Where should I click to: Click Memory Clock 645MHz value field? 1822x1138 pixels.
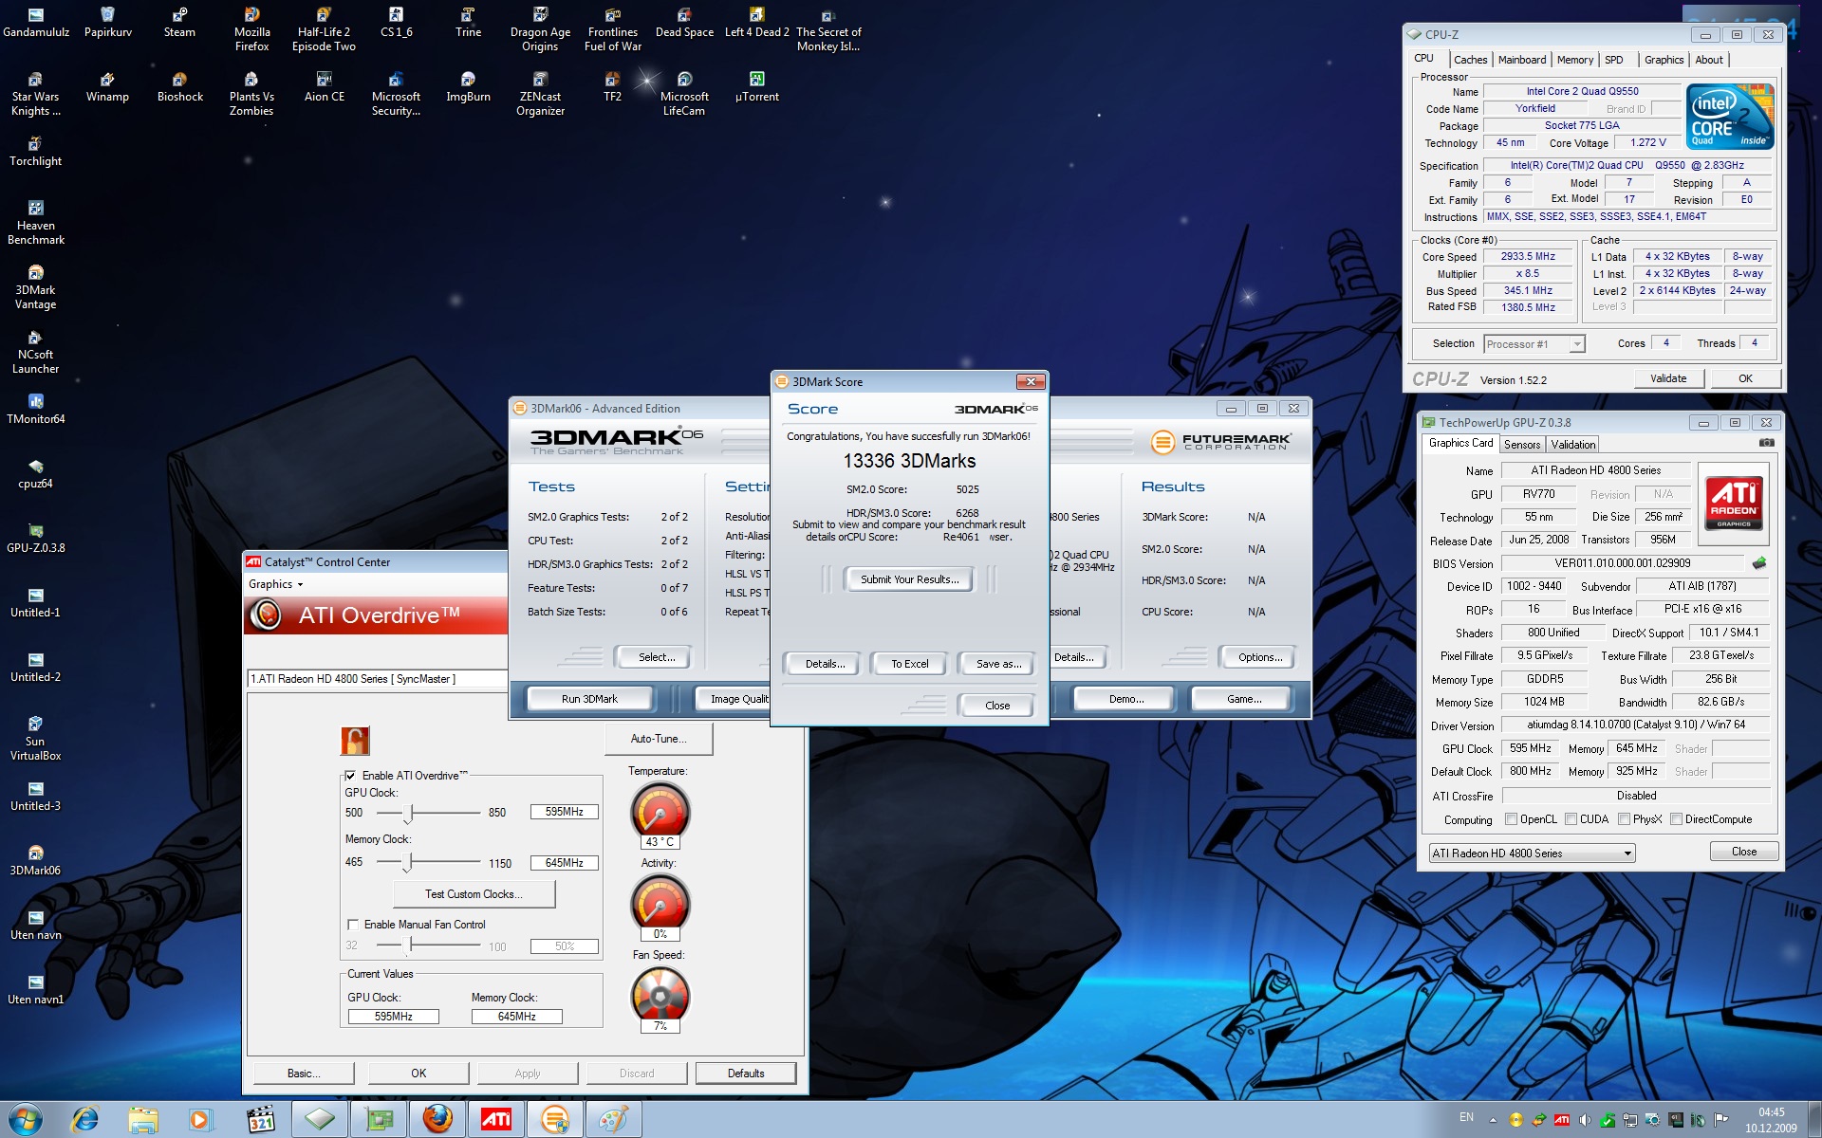pos(565,863)
